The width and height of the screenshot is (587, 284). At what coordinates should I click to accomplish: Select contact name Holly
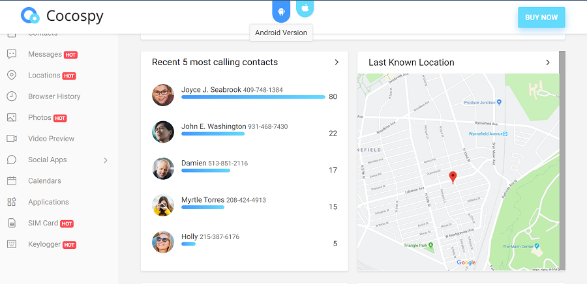pos(189,236)
